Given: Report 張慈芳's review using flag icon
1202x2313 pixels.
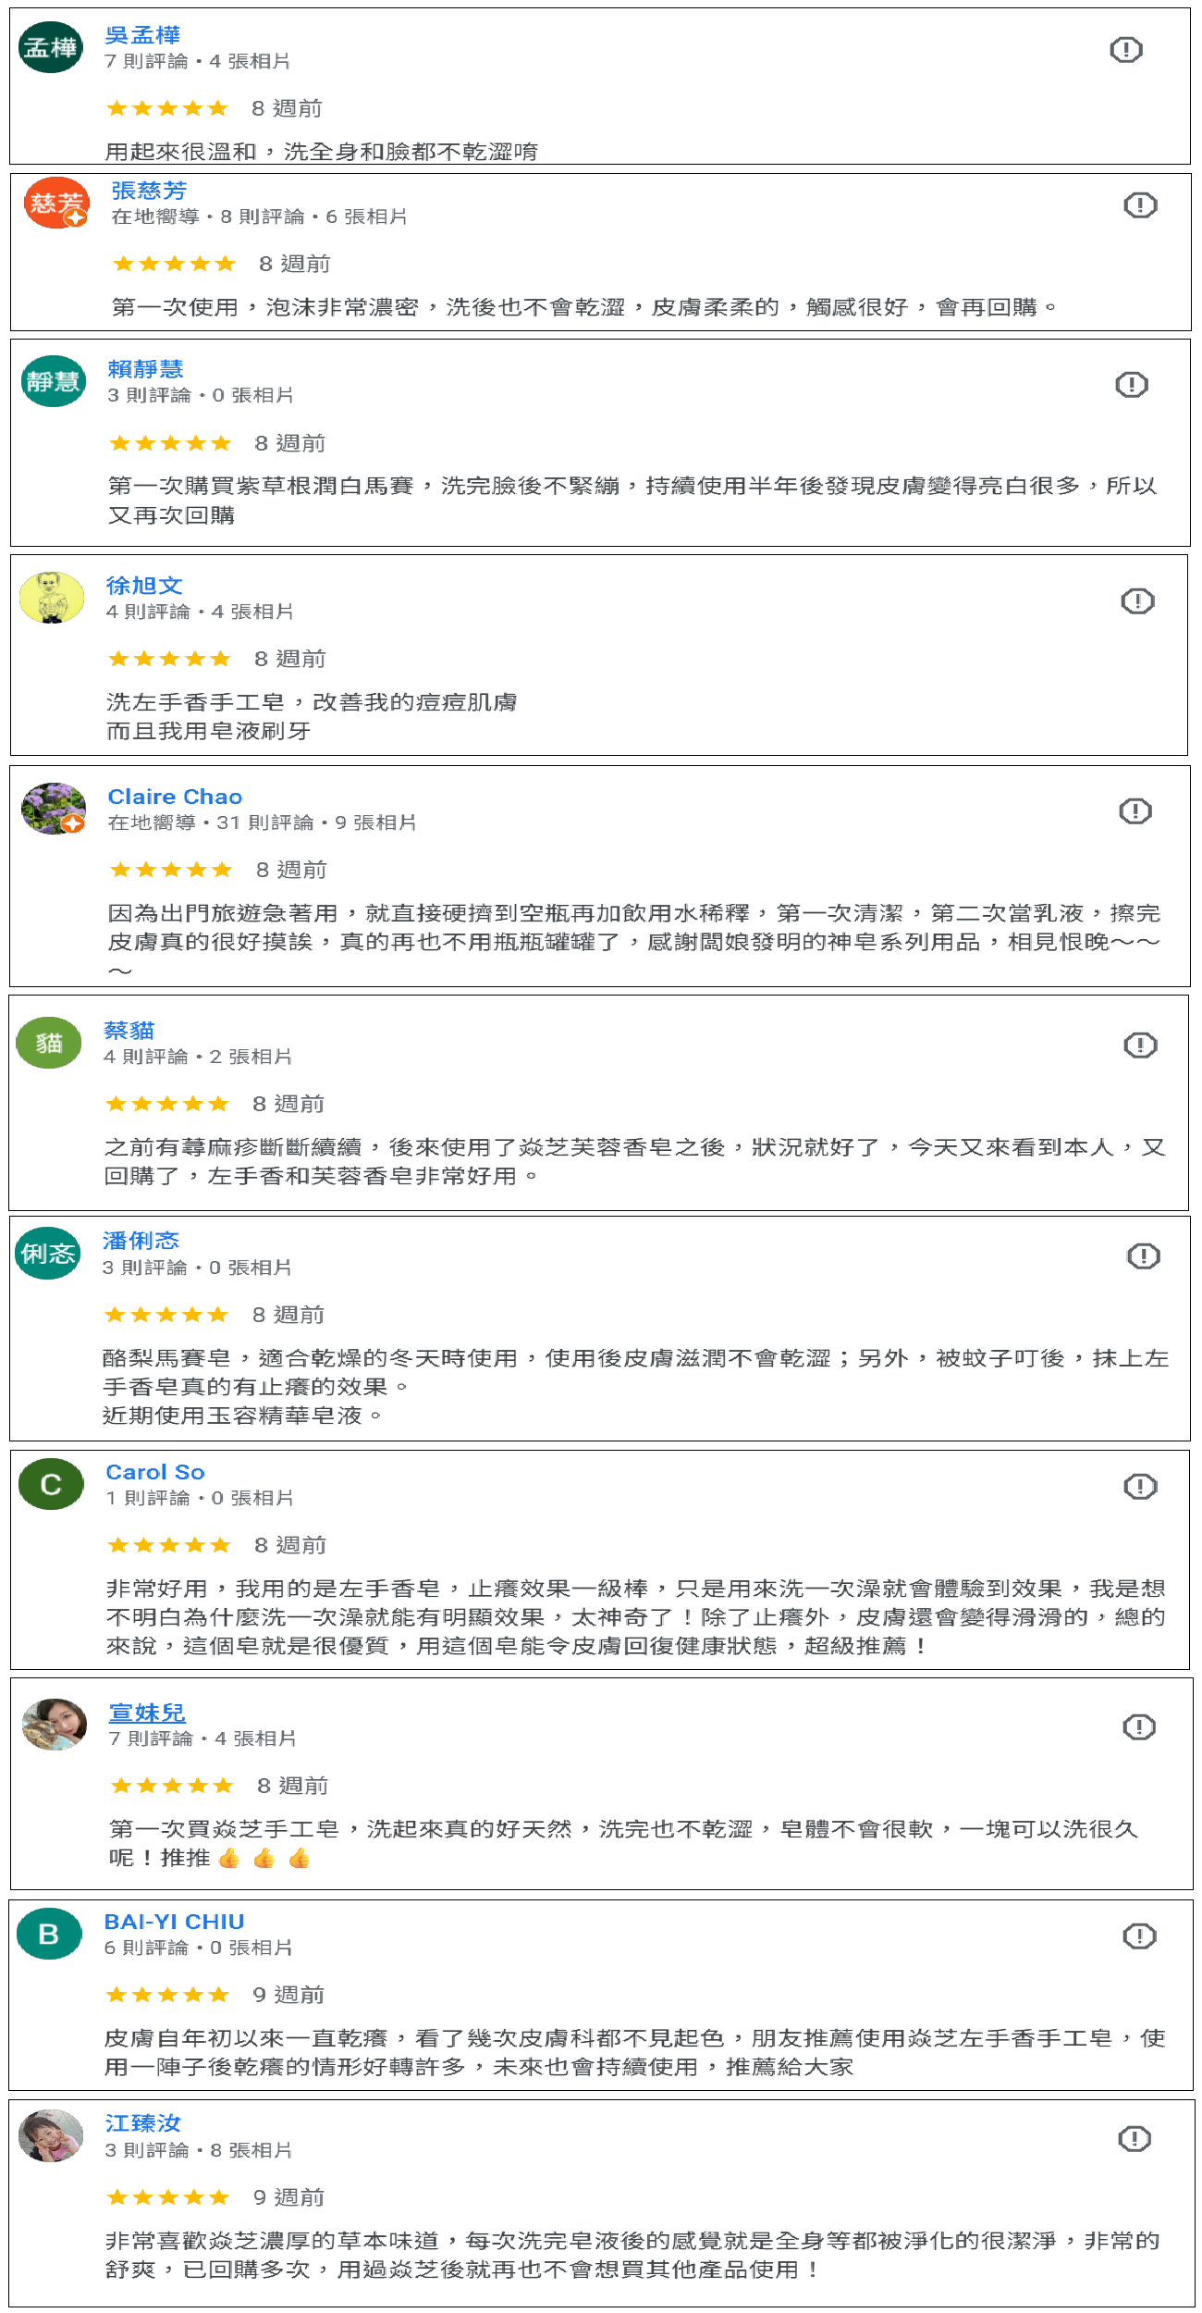Looking at the screenshot, I should point(1140,205).
